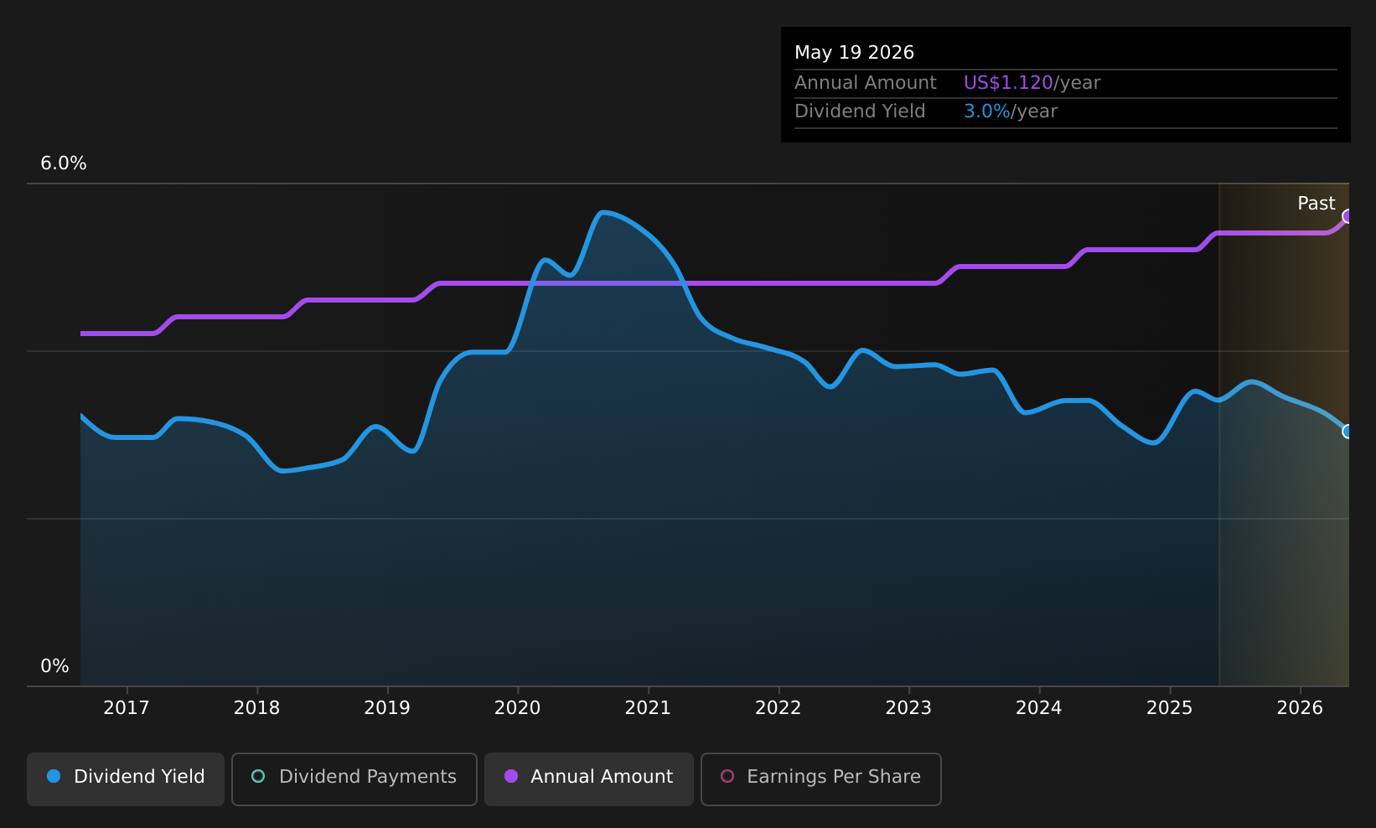The height and width of the screenshot is (828, 1376).
Task: Click the US$1.120/year tooltip value
Action: tap(1032, 83)
